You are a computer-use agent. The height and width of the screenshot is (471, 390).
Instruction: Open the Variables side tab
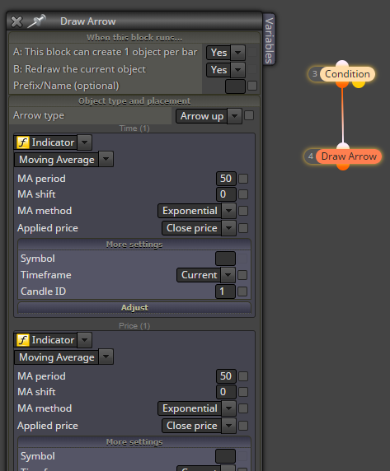click(x=269, y=40)
